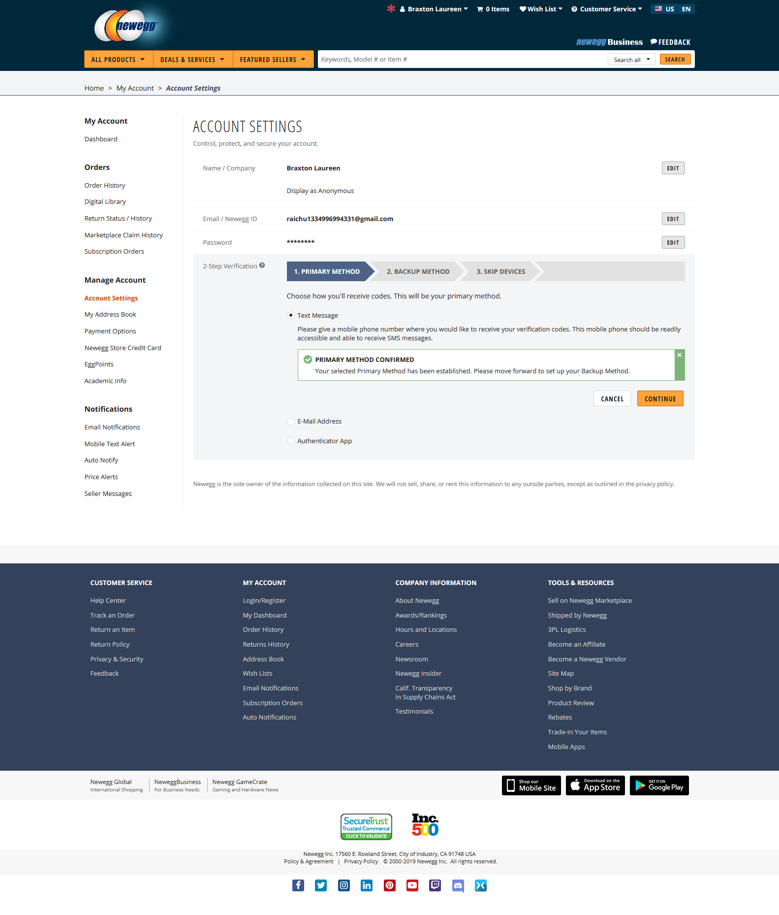
Task: Open Newegg Twitch channel icon
Action: point(435,885)
